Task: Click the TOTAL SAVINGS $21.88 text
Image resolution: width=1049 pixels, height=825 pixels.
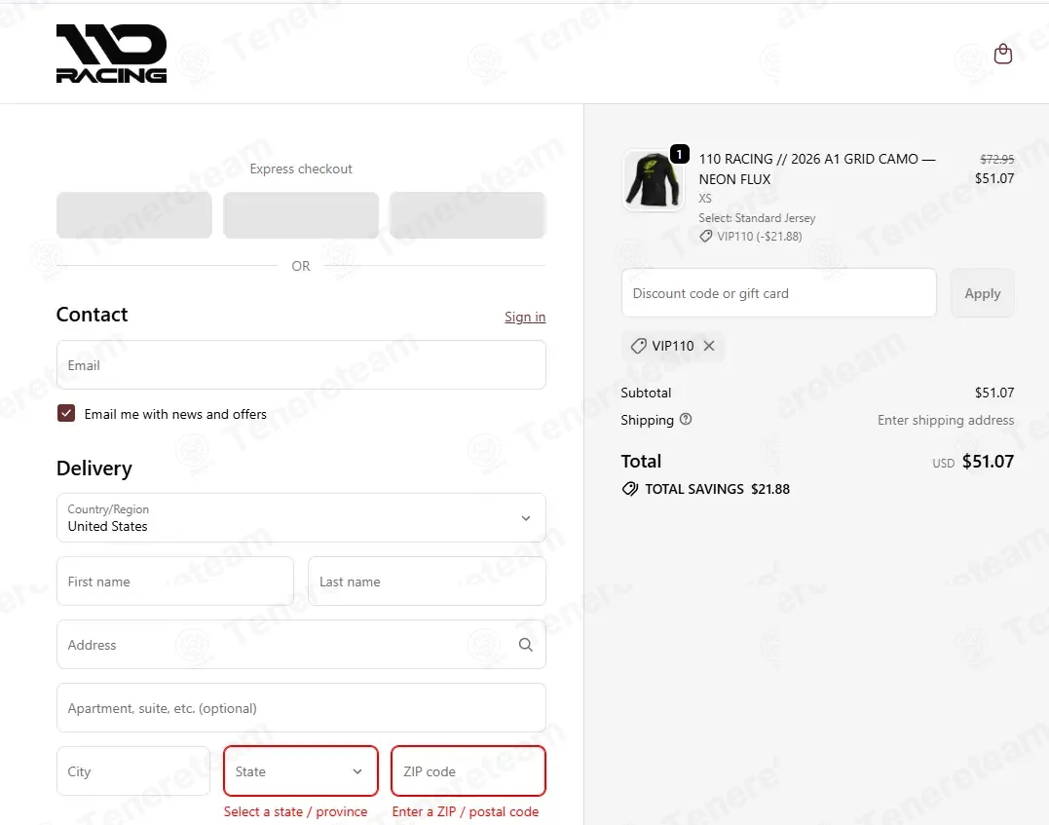Action: pyautogui.click(x=717, y=489)
